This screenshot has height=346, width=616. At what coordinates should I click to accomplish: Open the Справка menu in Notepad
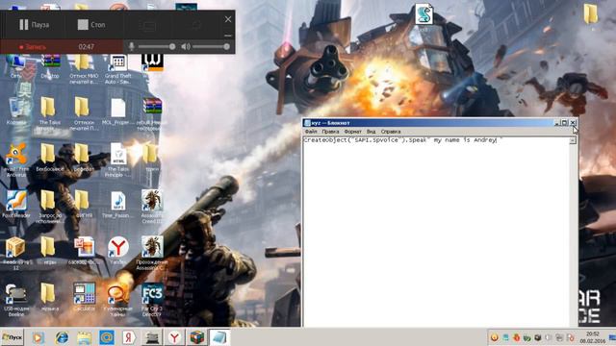coord(391,132)
